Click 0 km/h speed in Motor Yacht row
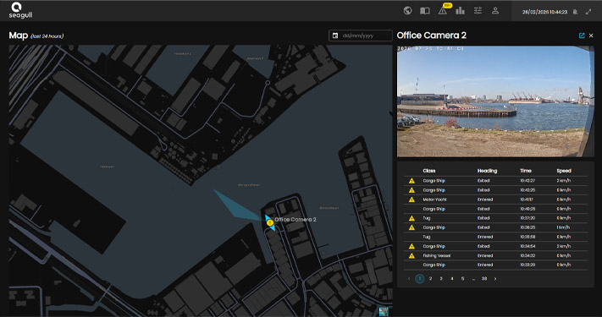 point(564,199)
